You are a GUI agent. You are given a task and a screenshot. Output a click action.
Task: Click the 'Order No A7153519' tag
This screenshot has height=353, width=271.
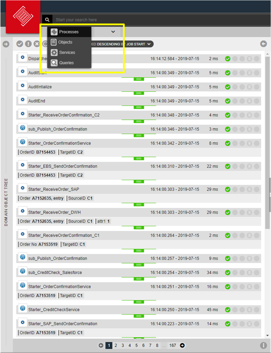pos(39,244)
